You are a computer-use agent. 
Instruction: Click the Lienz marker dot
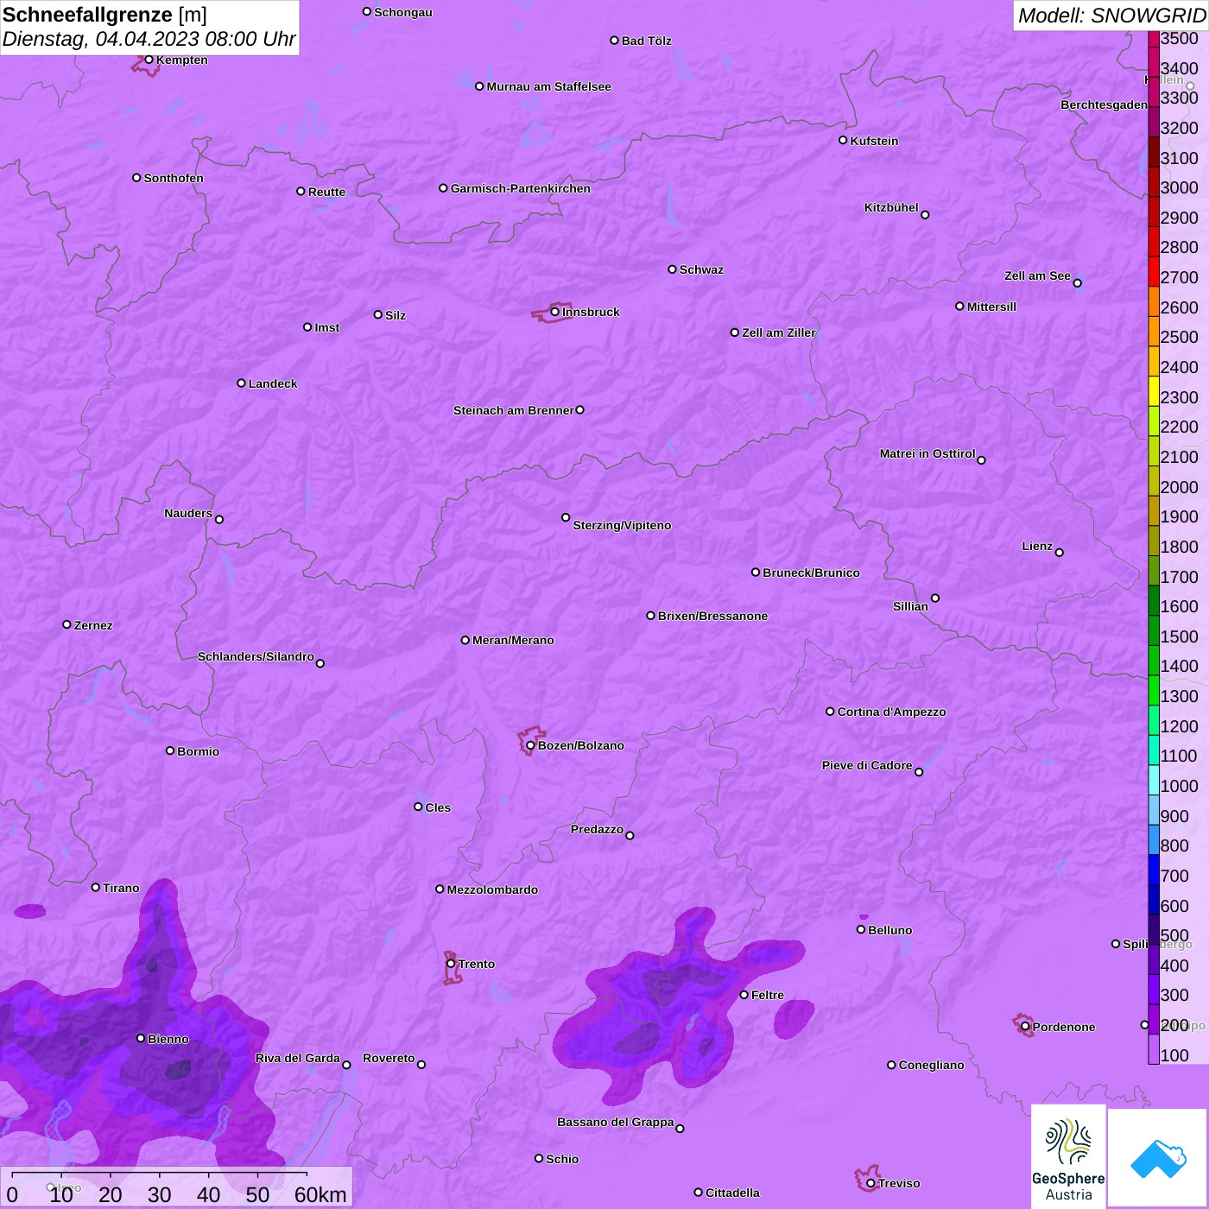pos(1060,553)
